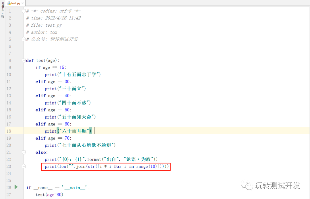This screenshot has height=199, width=310.
Task: Click fold end marker at line 5
Action: (24, 39)
